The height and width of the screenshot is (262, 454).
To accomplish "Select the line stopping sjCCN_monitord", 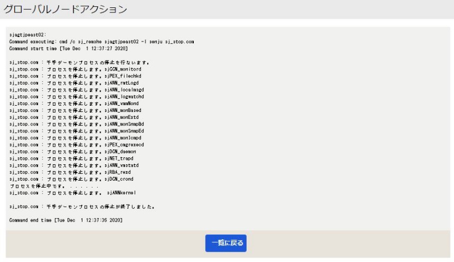I will point(75,69).
